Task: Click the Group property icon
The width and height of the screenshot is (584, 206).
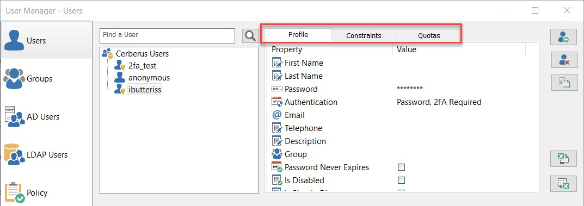Action: (277, 154)
